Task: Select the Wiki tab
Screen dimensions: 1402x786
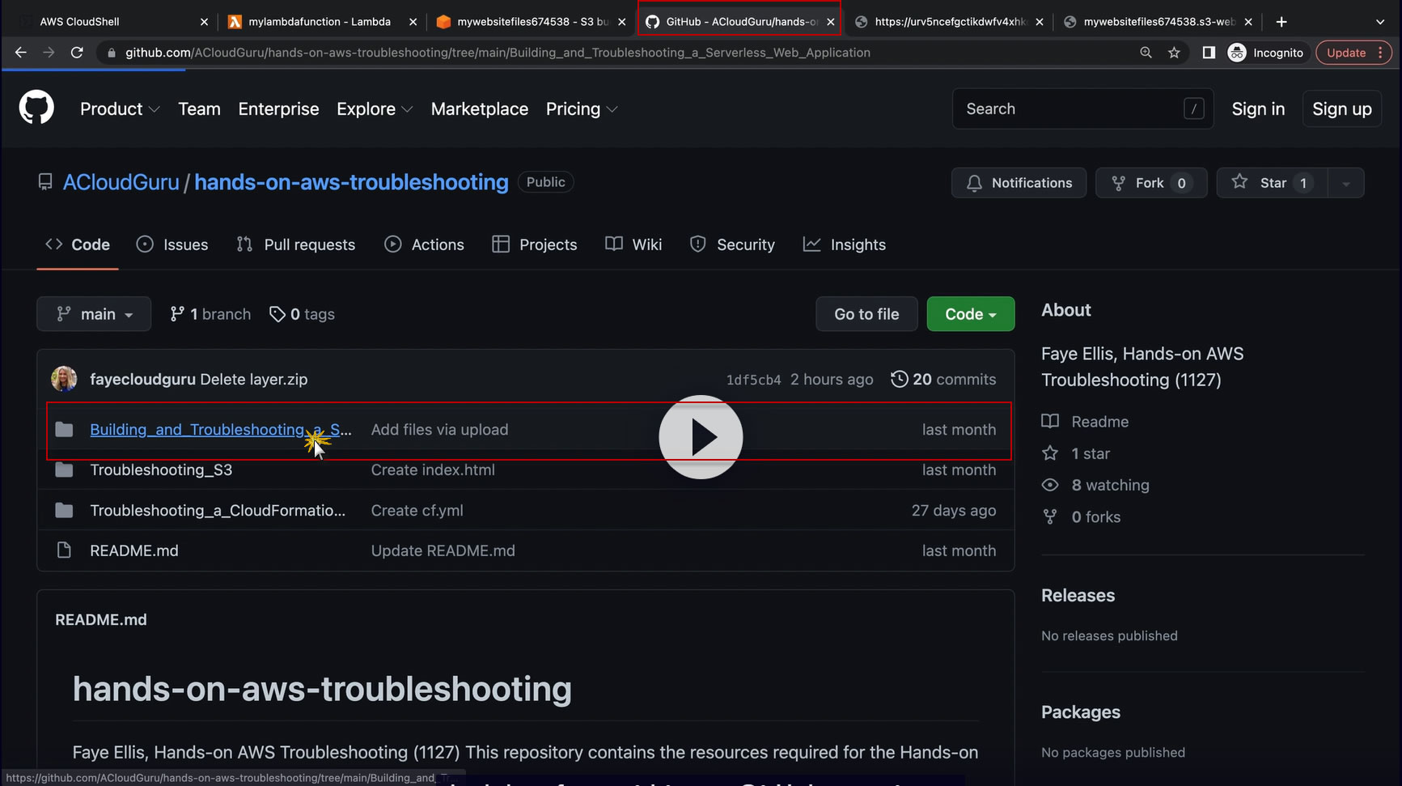Action: (633, 244)
